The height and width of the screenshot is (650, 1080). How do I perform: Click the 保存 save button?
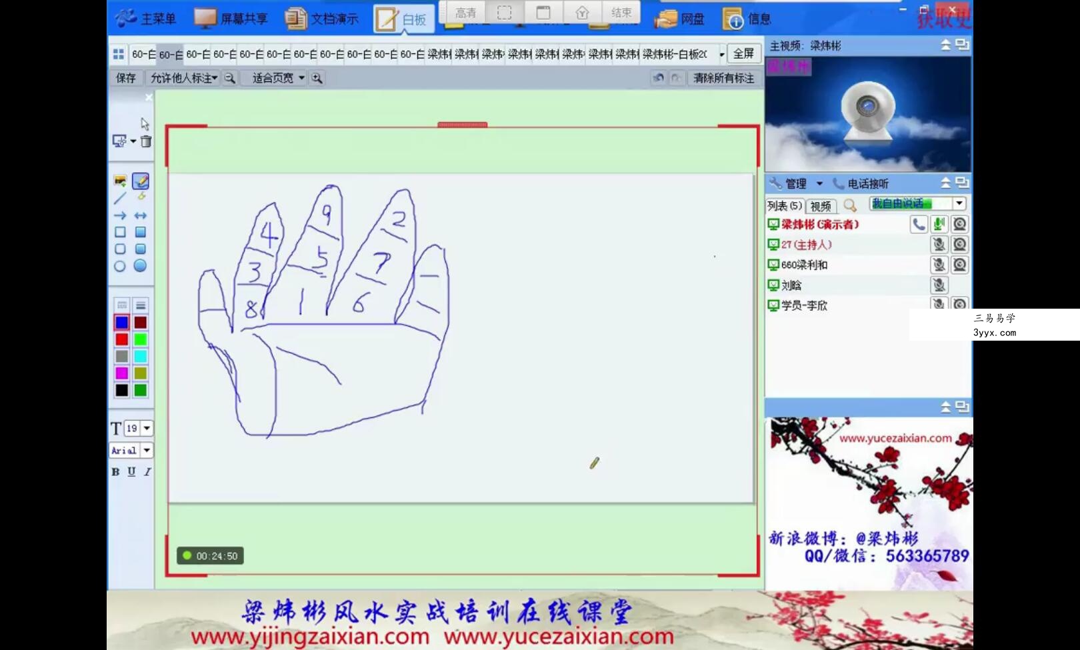click(x=126, y=78)
